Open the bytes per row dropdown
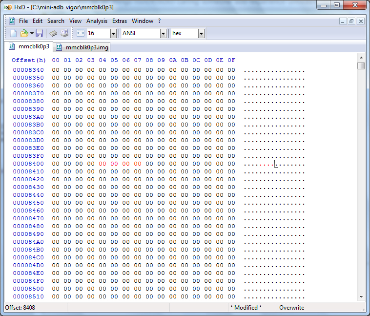Viewport: 370px width, 316px height. [113, 33]
